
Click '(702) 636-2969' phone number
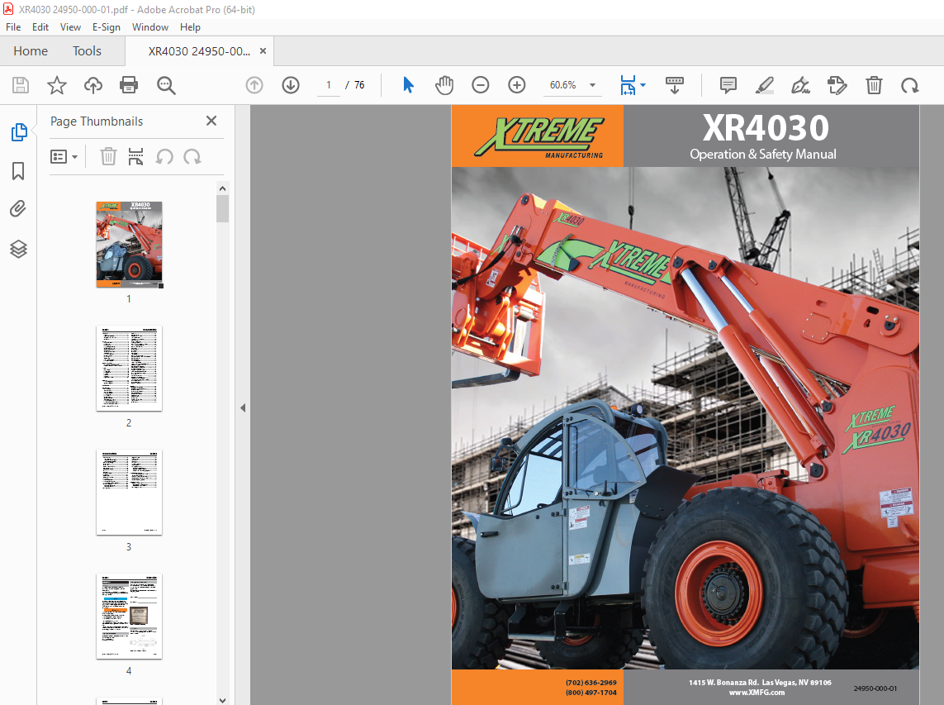coord(591,683)
